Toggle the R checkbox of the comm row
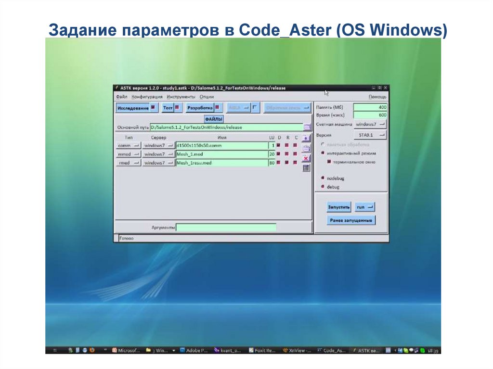Viewport: 493px width, 369px height. 287,145
